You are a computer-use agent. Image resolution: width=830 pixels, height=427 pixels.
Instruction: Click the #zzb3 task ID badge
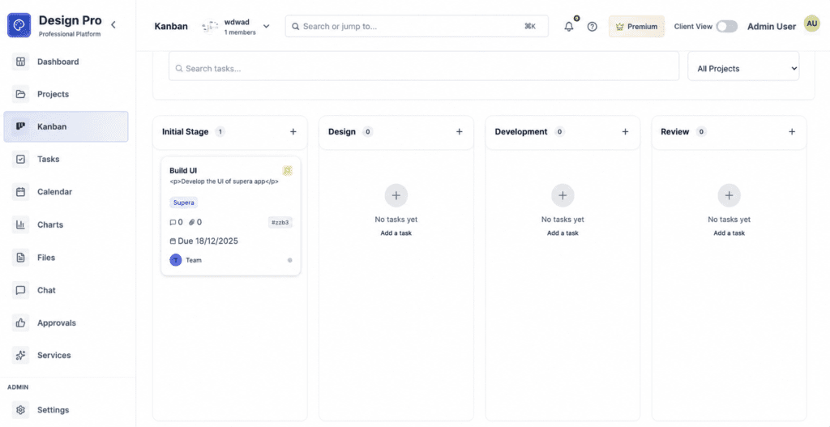click(x=280, y=222)
